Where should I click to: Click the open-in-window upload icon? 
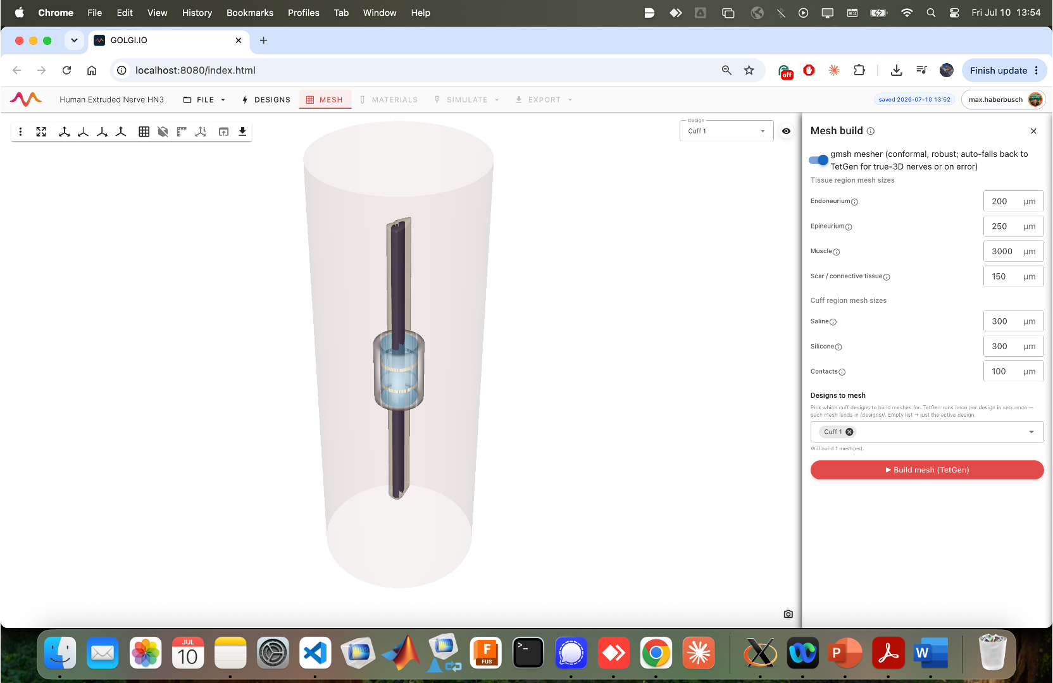pyautogui.click(x=223, y=132)
